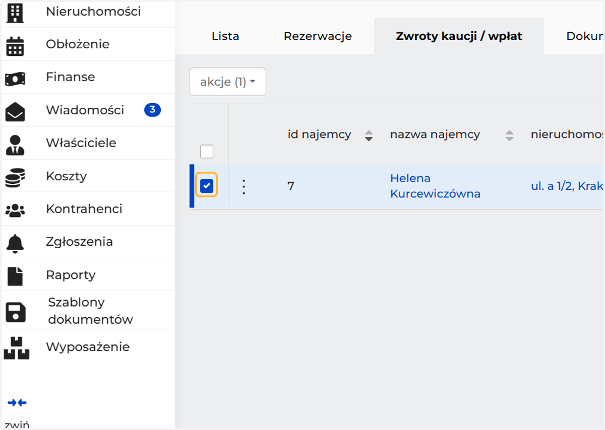Click the nazwa najemcy column header
This screenshot has width=605, height=430.
(435, 135)
